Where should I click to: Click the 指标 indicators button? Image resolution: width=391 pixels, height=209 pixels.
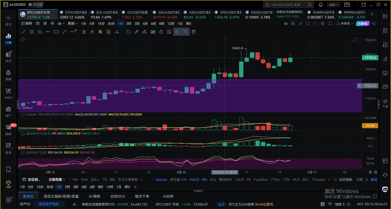pos(27,23)
